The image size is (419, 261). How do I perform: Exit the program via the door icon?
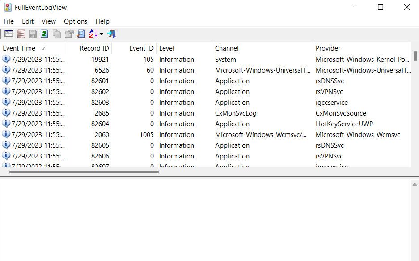point(111,33)
